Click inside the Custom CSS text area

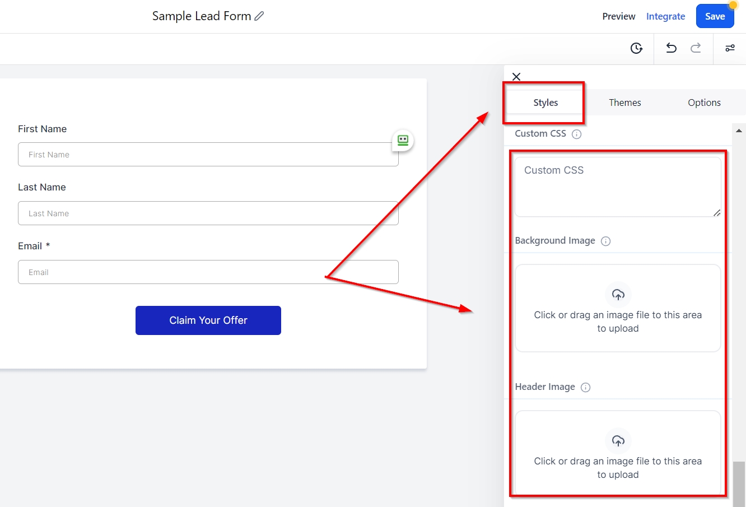click(617, 187)
